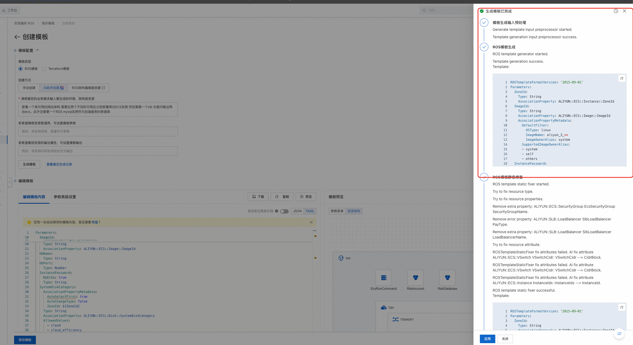Dismiss the auto-saved template warning banner
Viewport: 633px width, 345px height.
[x=311, y=222]
